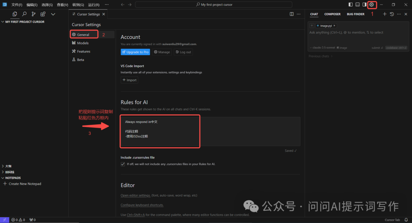Start a new chat with plus icon

pos(385,14)
